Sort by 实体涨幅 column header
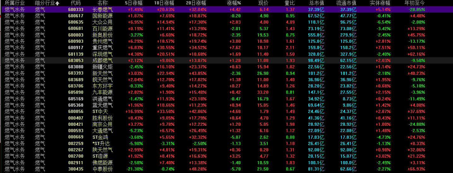The height and width of the screenshot is (173, 453). (x=380, y=3)
